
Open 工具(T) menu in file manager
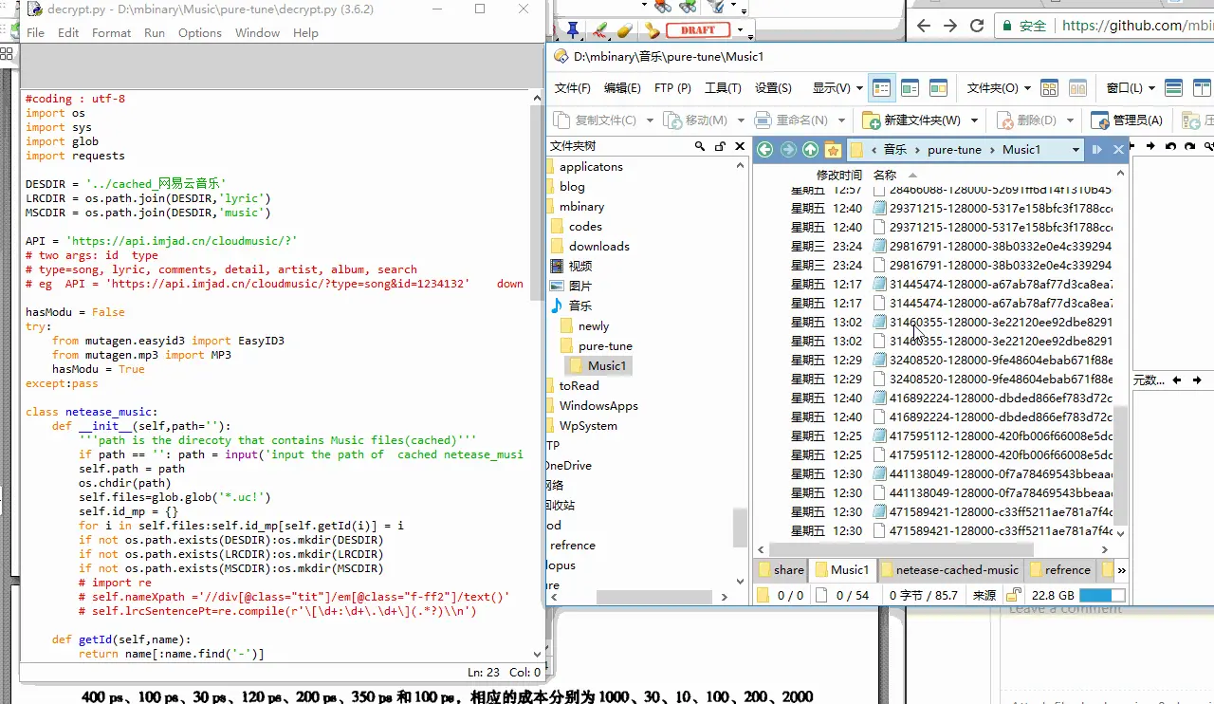tap(723, 88)
